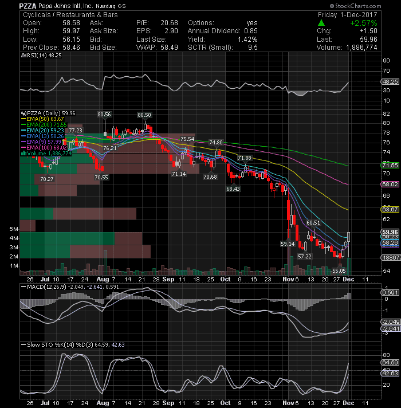This screenshot has width=401, height=408.
Task: Click the RSI indicator line icon
Action: click(23, 56)
